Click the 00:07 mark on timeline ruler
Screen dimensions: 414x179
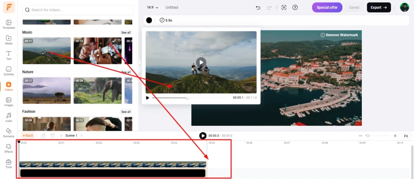[287, 143]
